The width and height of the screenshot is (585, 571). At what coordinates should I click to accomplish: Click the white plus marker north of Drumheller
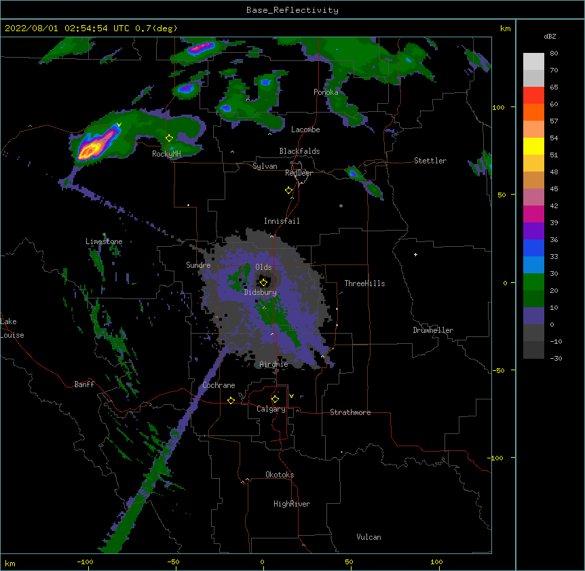(x=415, y=254)
